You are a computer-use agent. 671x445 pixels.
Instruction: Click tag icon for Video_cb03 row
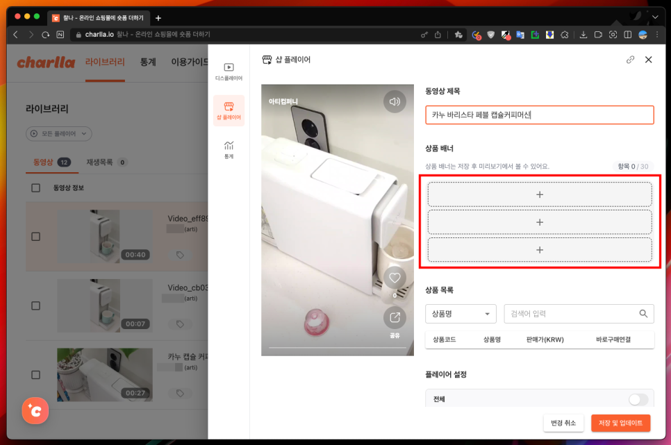[x=180, y=324]
